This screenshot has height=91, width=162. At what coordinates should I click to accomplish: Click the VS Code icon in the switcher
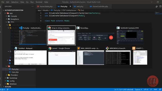click(21, 28)
